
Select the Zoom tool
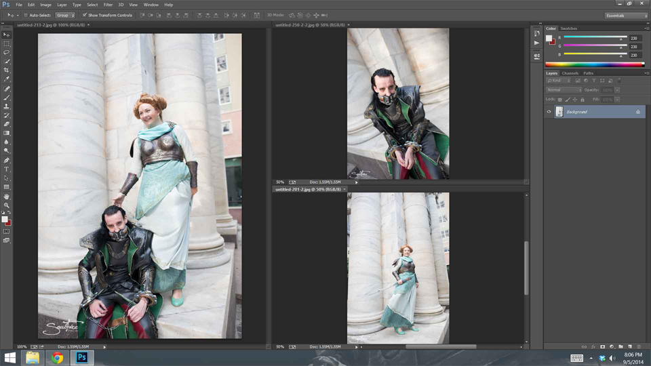(x=6, y=205)
